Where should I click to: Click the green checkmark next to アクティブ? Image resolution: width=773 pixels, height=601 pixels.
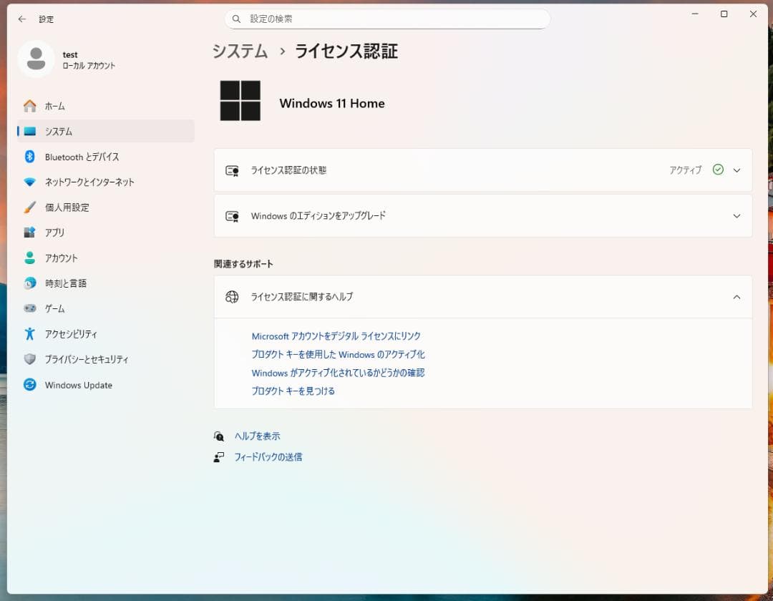[717, 170]
